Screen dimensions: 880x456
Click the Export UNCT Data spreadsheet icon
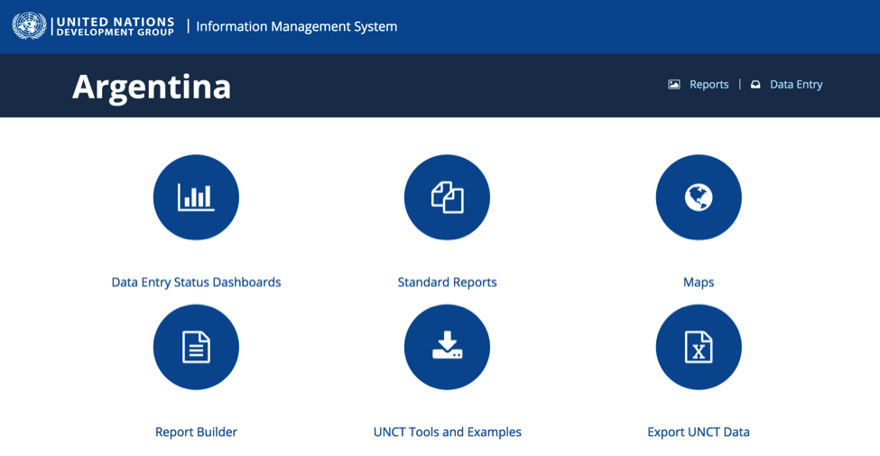click(699, 347)
